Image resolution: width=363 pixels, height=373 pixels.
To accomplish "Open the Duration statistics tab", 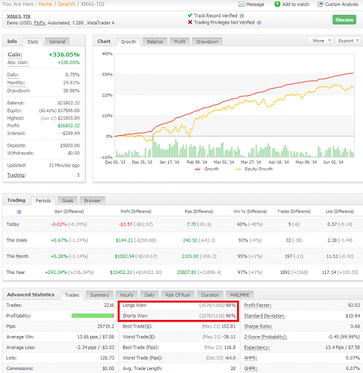I will tap(210, 295).
